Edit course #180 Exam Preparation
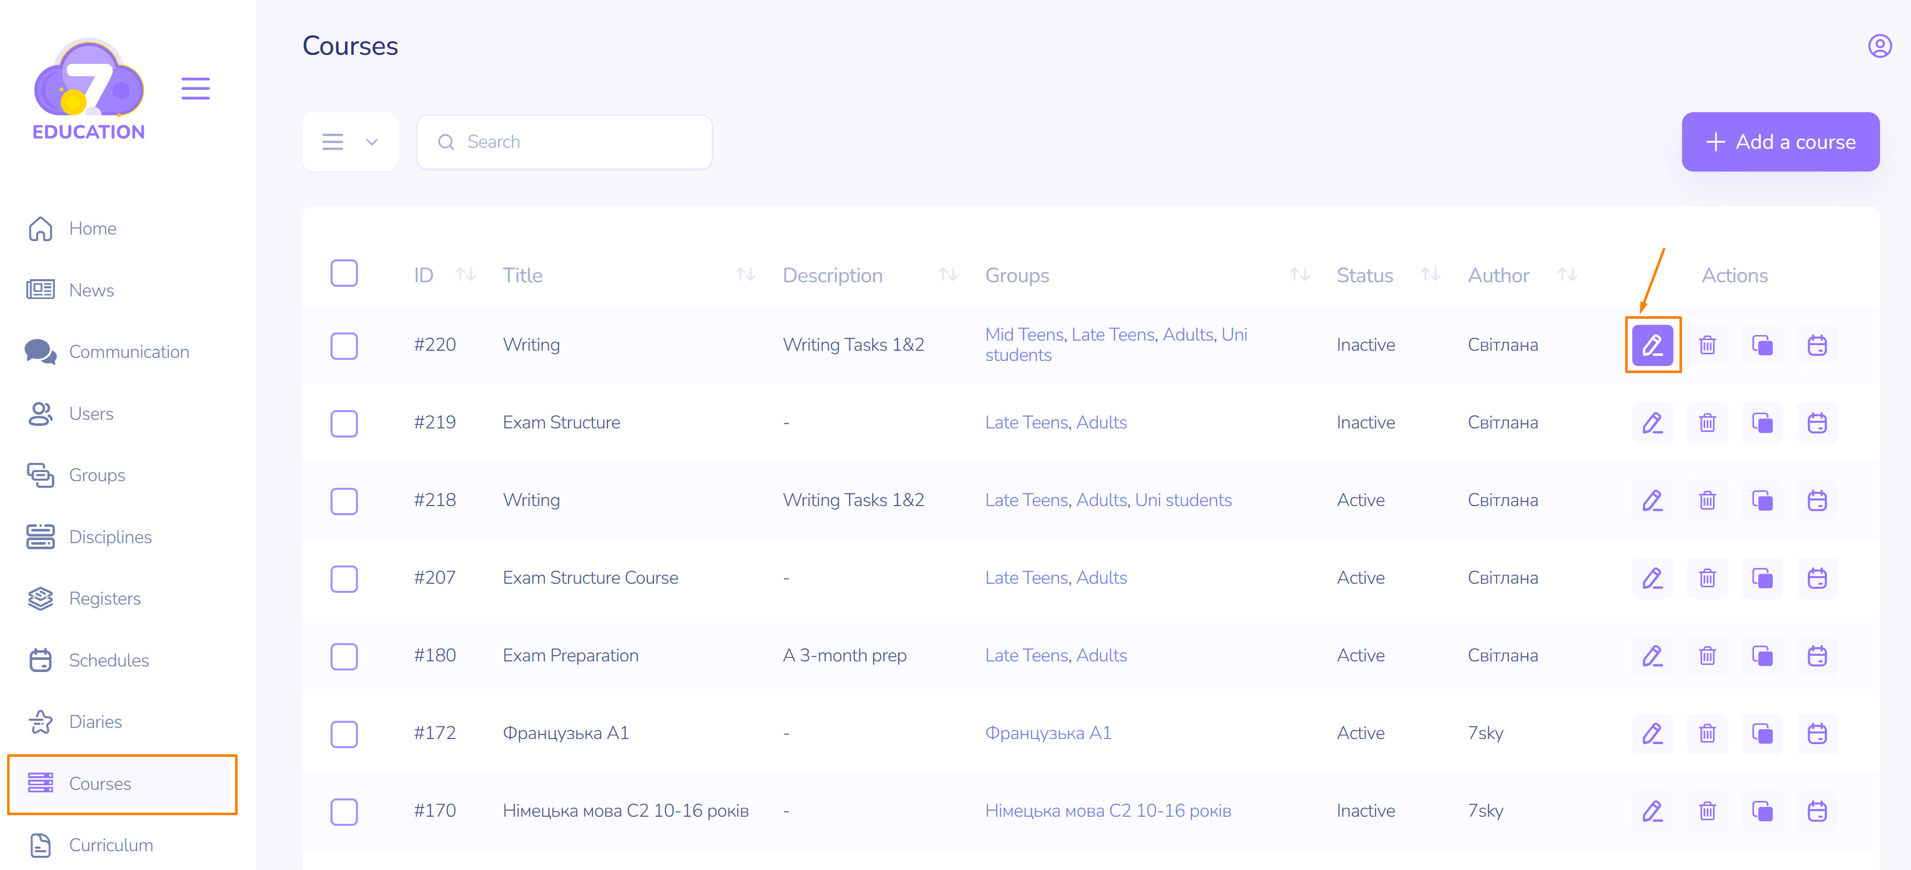The height and width of the screenshot is (870, 1911). [x=1652, y=656]
